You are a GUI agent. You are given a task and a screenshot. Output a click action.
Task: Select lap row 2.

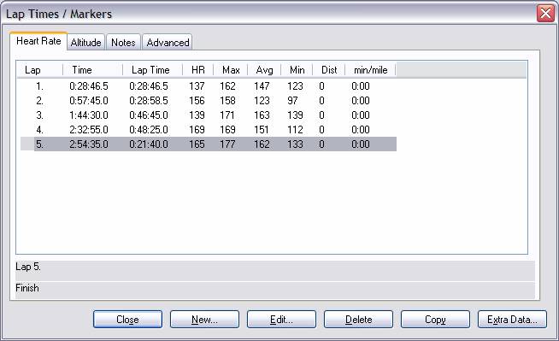pyautogui.click(x=209, y=101)
